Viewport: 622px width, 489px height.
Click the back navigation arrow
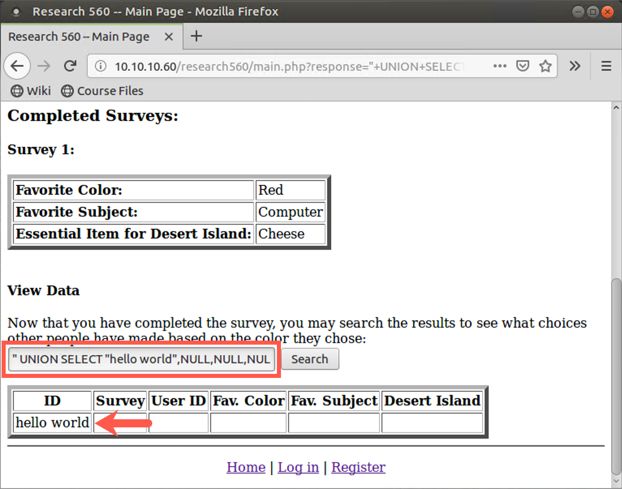point(17,66)
